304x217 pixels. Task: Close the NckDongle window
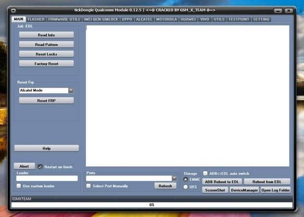pyautogui.click(x=288, y=10)
